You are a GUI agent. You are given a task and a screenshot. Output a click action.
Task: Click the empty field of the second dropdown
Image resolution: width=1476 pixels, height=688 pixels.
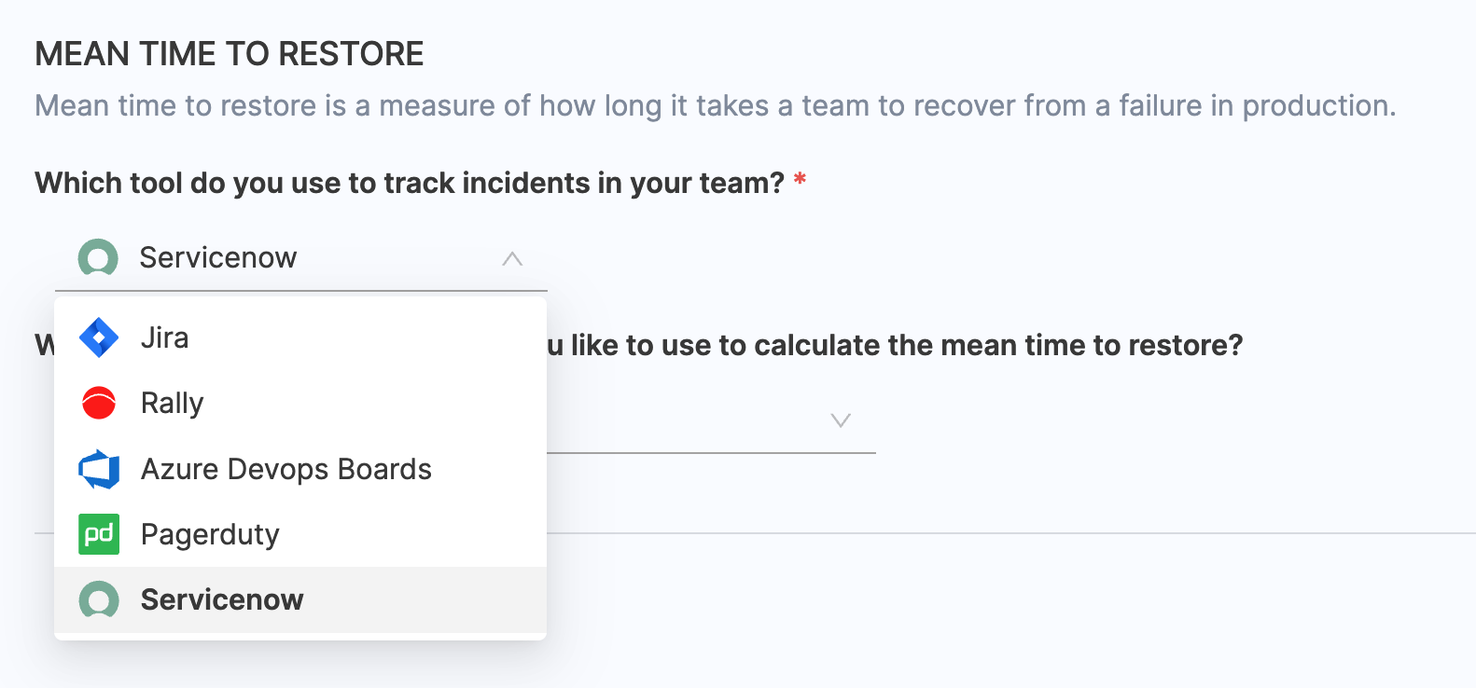click(690, 420)
